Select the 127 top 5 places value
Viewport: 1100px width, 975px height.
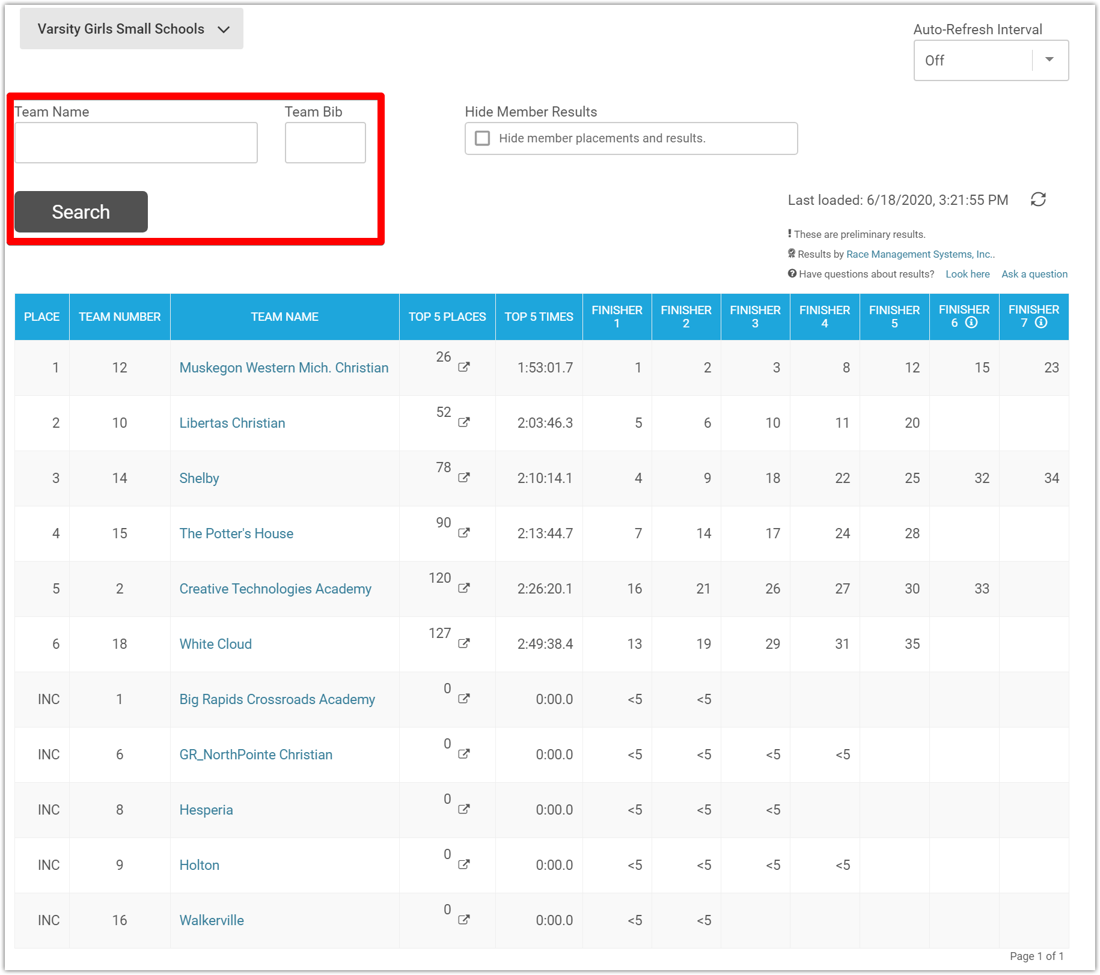coord(439,633)
